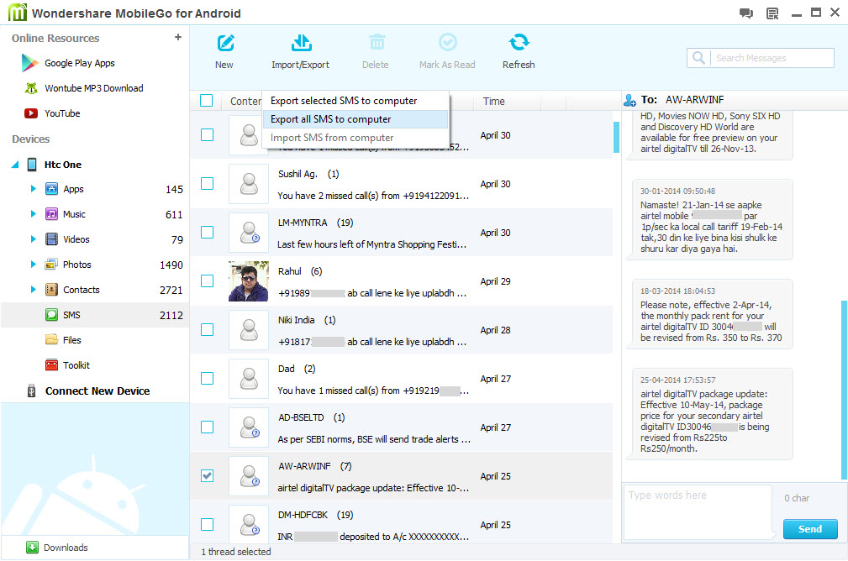This screenshot has width=848, height=561.
Task: Open the Sushil Ag. conversation
Action: [401, 184]
